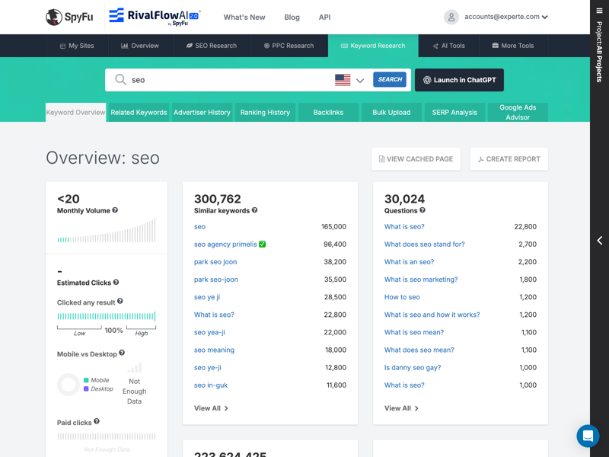This screenshot has width=609, height=457.
Task: Toggle the green checkmark beside seo agency primelis
Action: point(263,244)
